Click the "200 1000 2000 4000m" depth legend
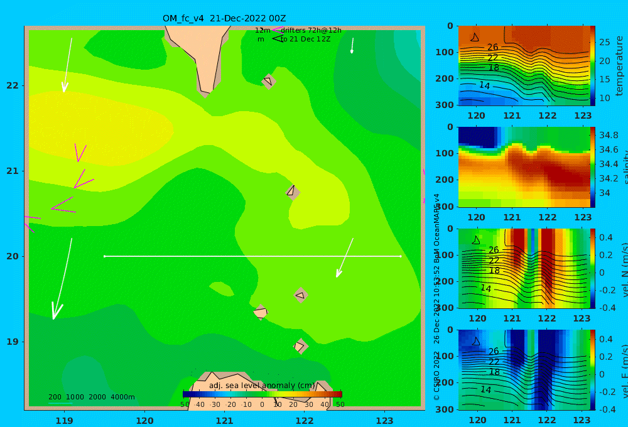 (x=92, y=397)
